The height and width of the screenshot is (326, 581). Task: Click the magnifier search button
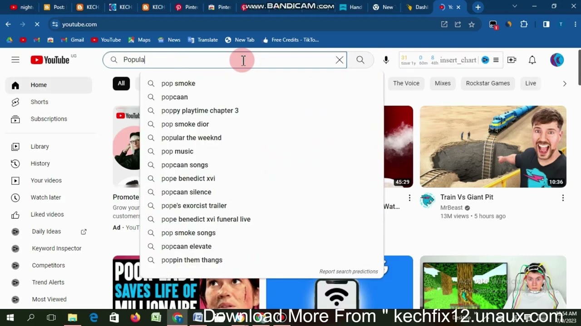(x=360, y=60)
